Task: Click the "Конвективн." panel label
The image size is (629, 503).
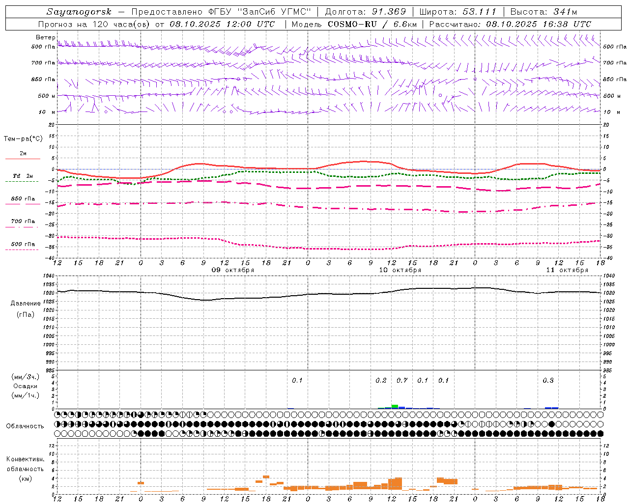Action: tap(26, 459)
